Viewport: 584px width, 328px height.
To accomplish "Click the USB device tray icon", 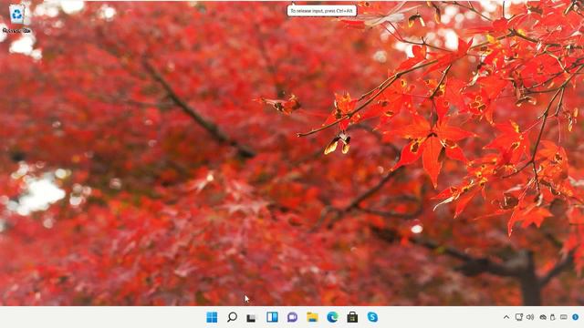I will point(553,317).
